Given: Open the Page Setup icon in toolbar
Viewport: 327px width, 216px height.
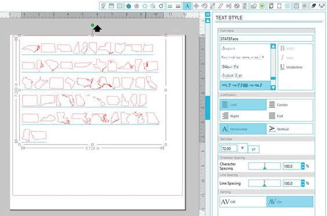Looking at the screenshot, I should coord(111,6).
